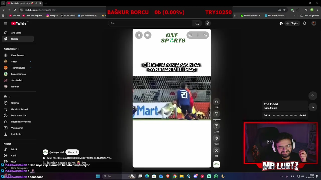The height and width of the screenshot is (180, 321).
Task: Open the Team Sucukla subscription
Action: pos(18,68)
